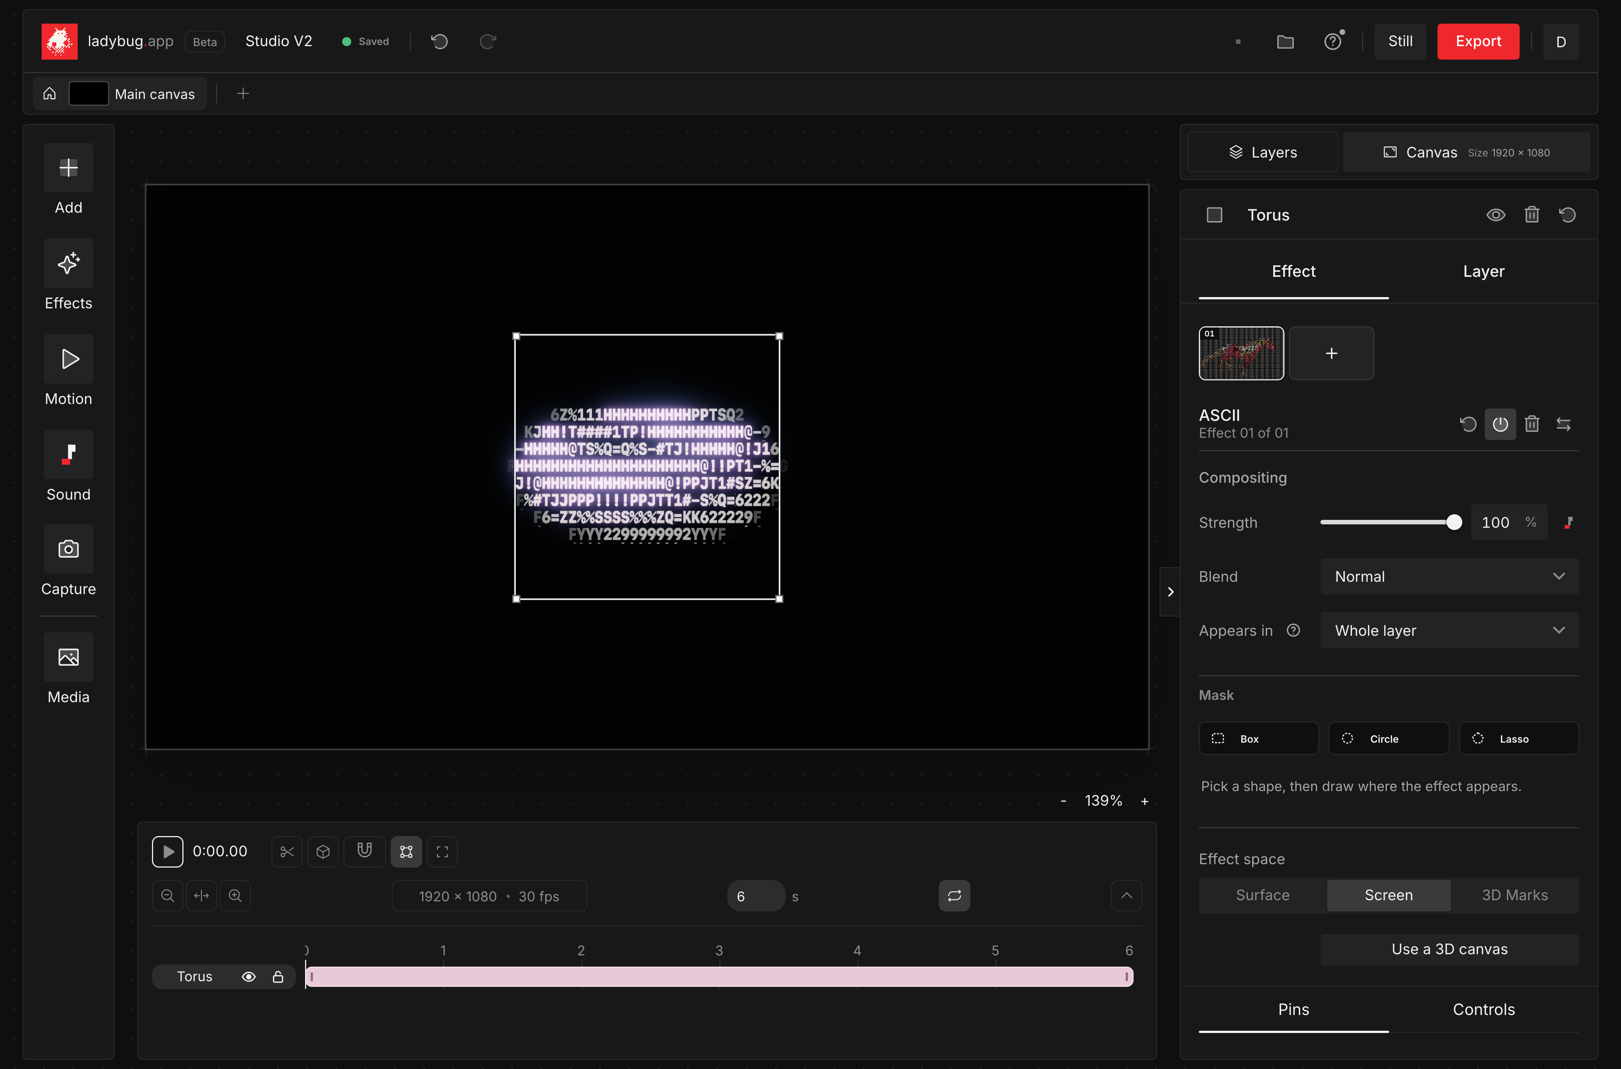Toggle ASCII effect power on/off
The image size is (1621, 1069).
1500,424
